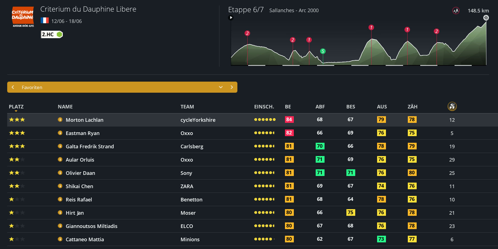This screenshot has width=498, height=249.
Task: Go to next list with right chevron
Action: tap(232, 87)
